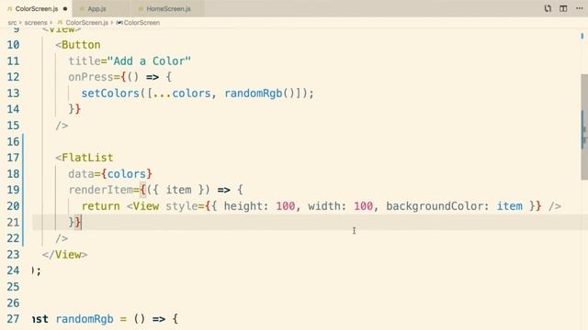Viewport: 588px width, 330px height.
Task: Click randomRgb() inside setColors
Action: (259, 93)
